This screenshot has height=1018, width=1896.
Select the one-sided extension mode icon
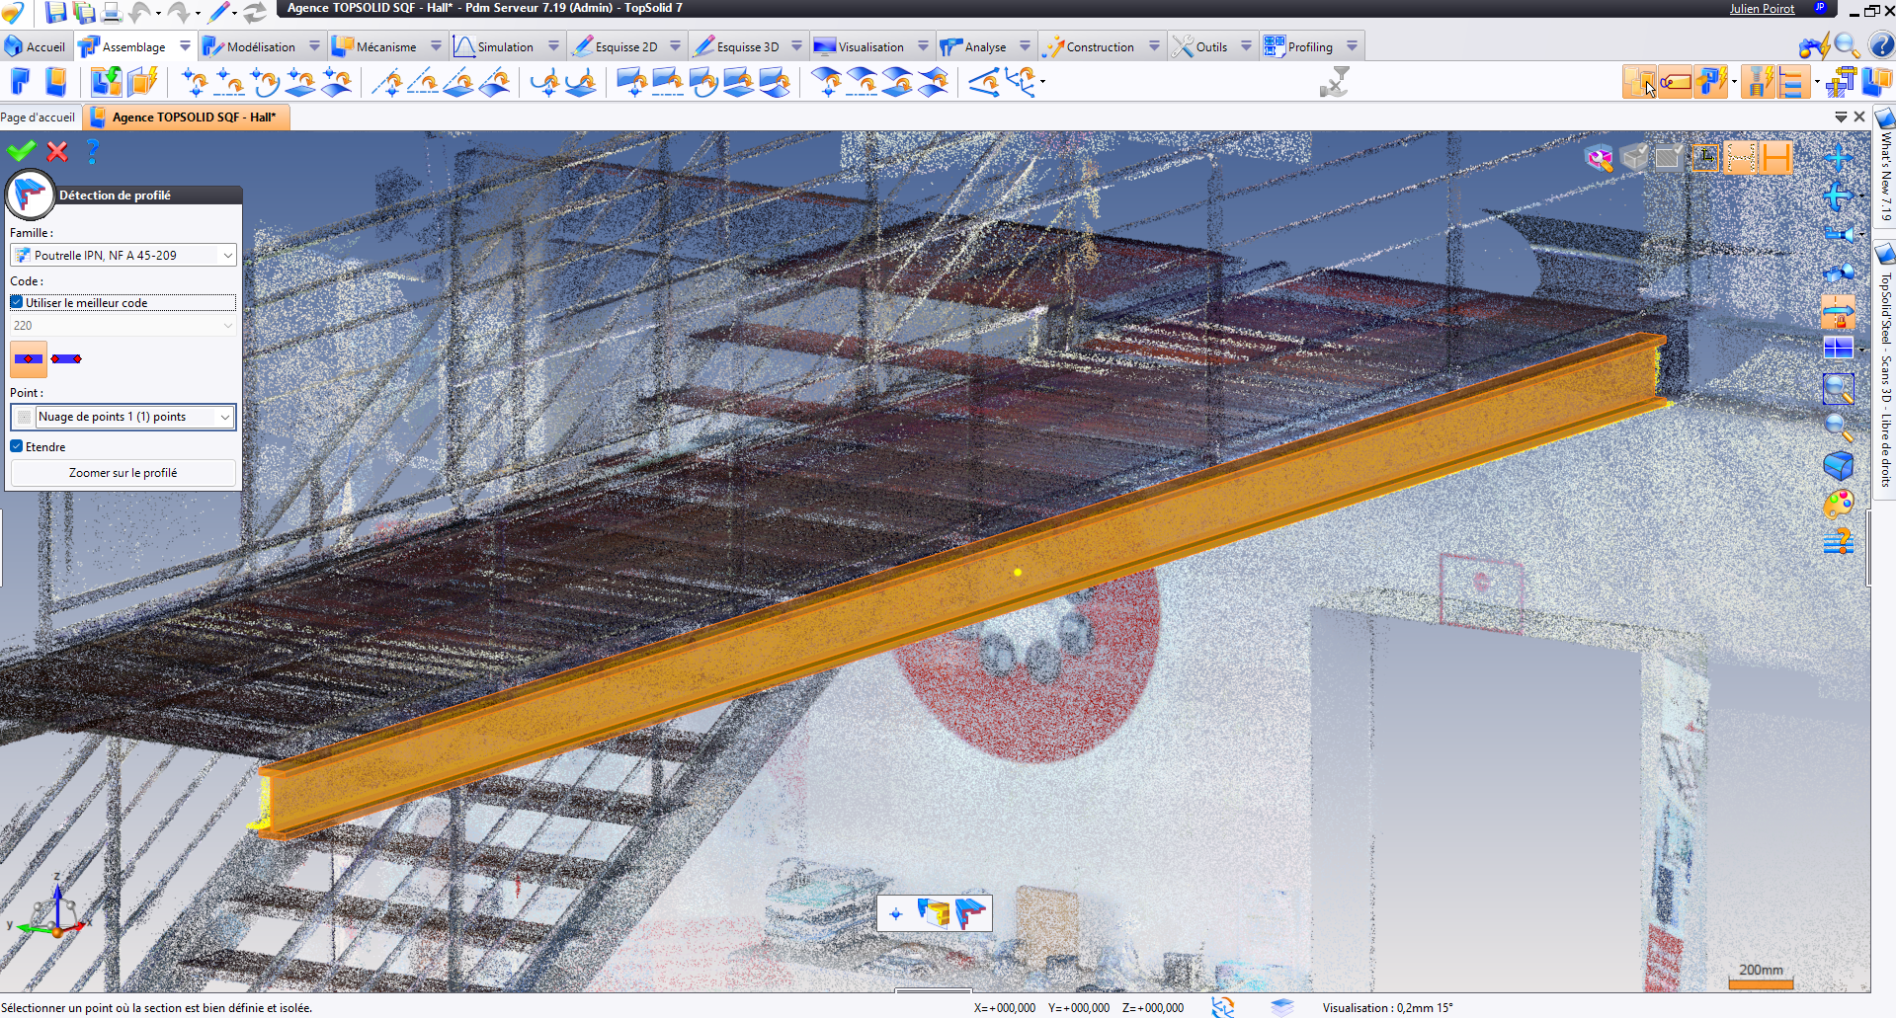click(x=66, y=359)
